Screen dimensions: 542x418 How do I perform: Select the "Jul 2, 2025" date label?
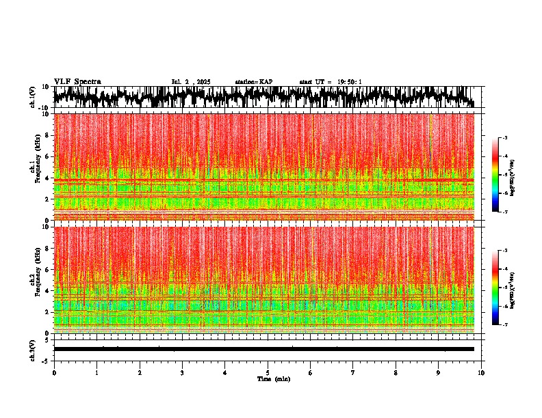[191, 82]
